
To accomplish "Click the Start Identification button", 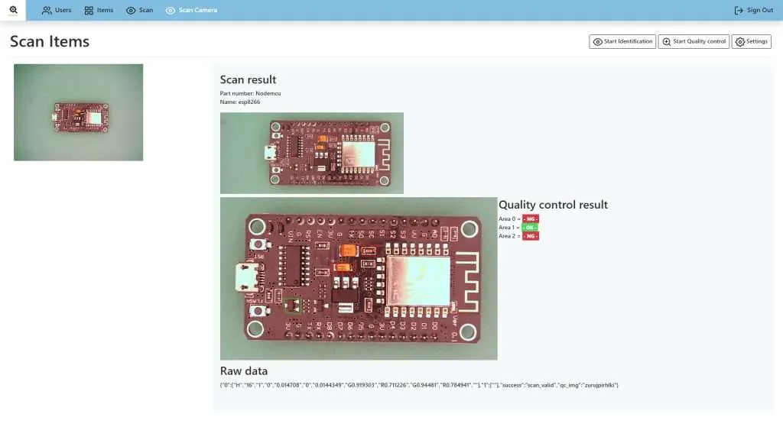I will pyautogui.click(x=622, y=41).
